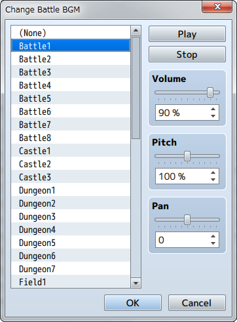This screenshot has width=237, height=322.
Task: Select Battle5 in the list
Action: [x=71, y=98]
